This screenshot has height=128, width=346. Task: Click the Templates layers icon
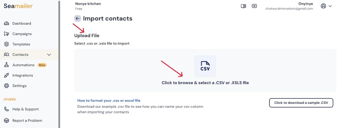(x=7, y=44)
